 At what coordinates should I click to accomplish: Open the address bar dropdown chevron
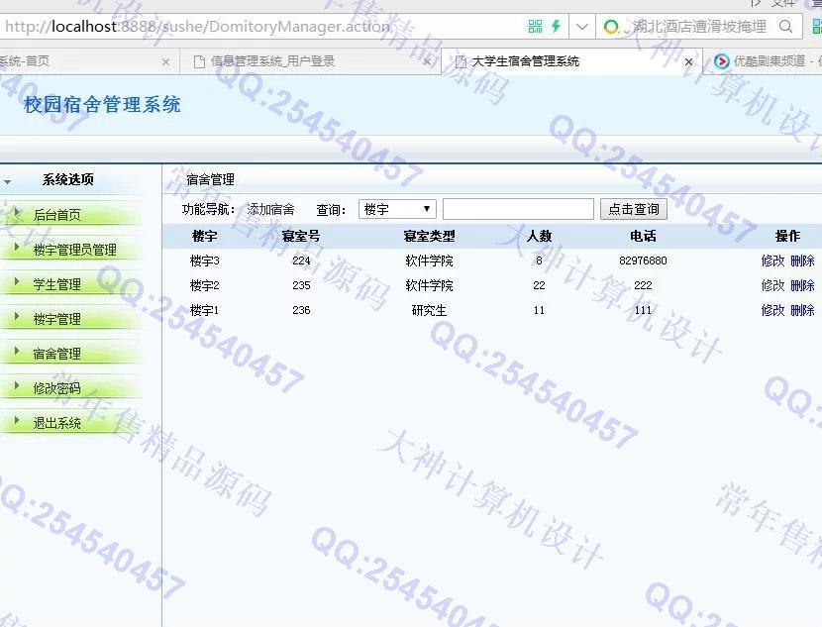point(582,26)
